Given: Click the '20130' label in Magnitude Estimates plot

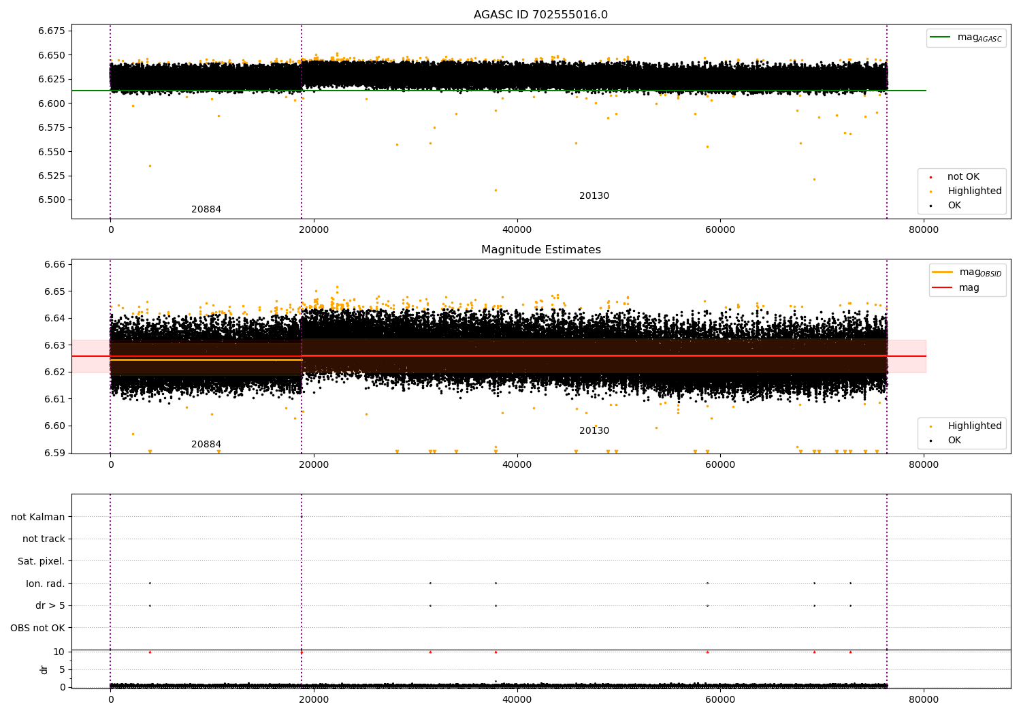Looking at the screenshot, I should (594, 431).
